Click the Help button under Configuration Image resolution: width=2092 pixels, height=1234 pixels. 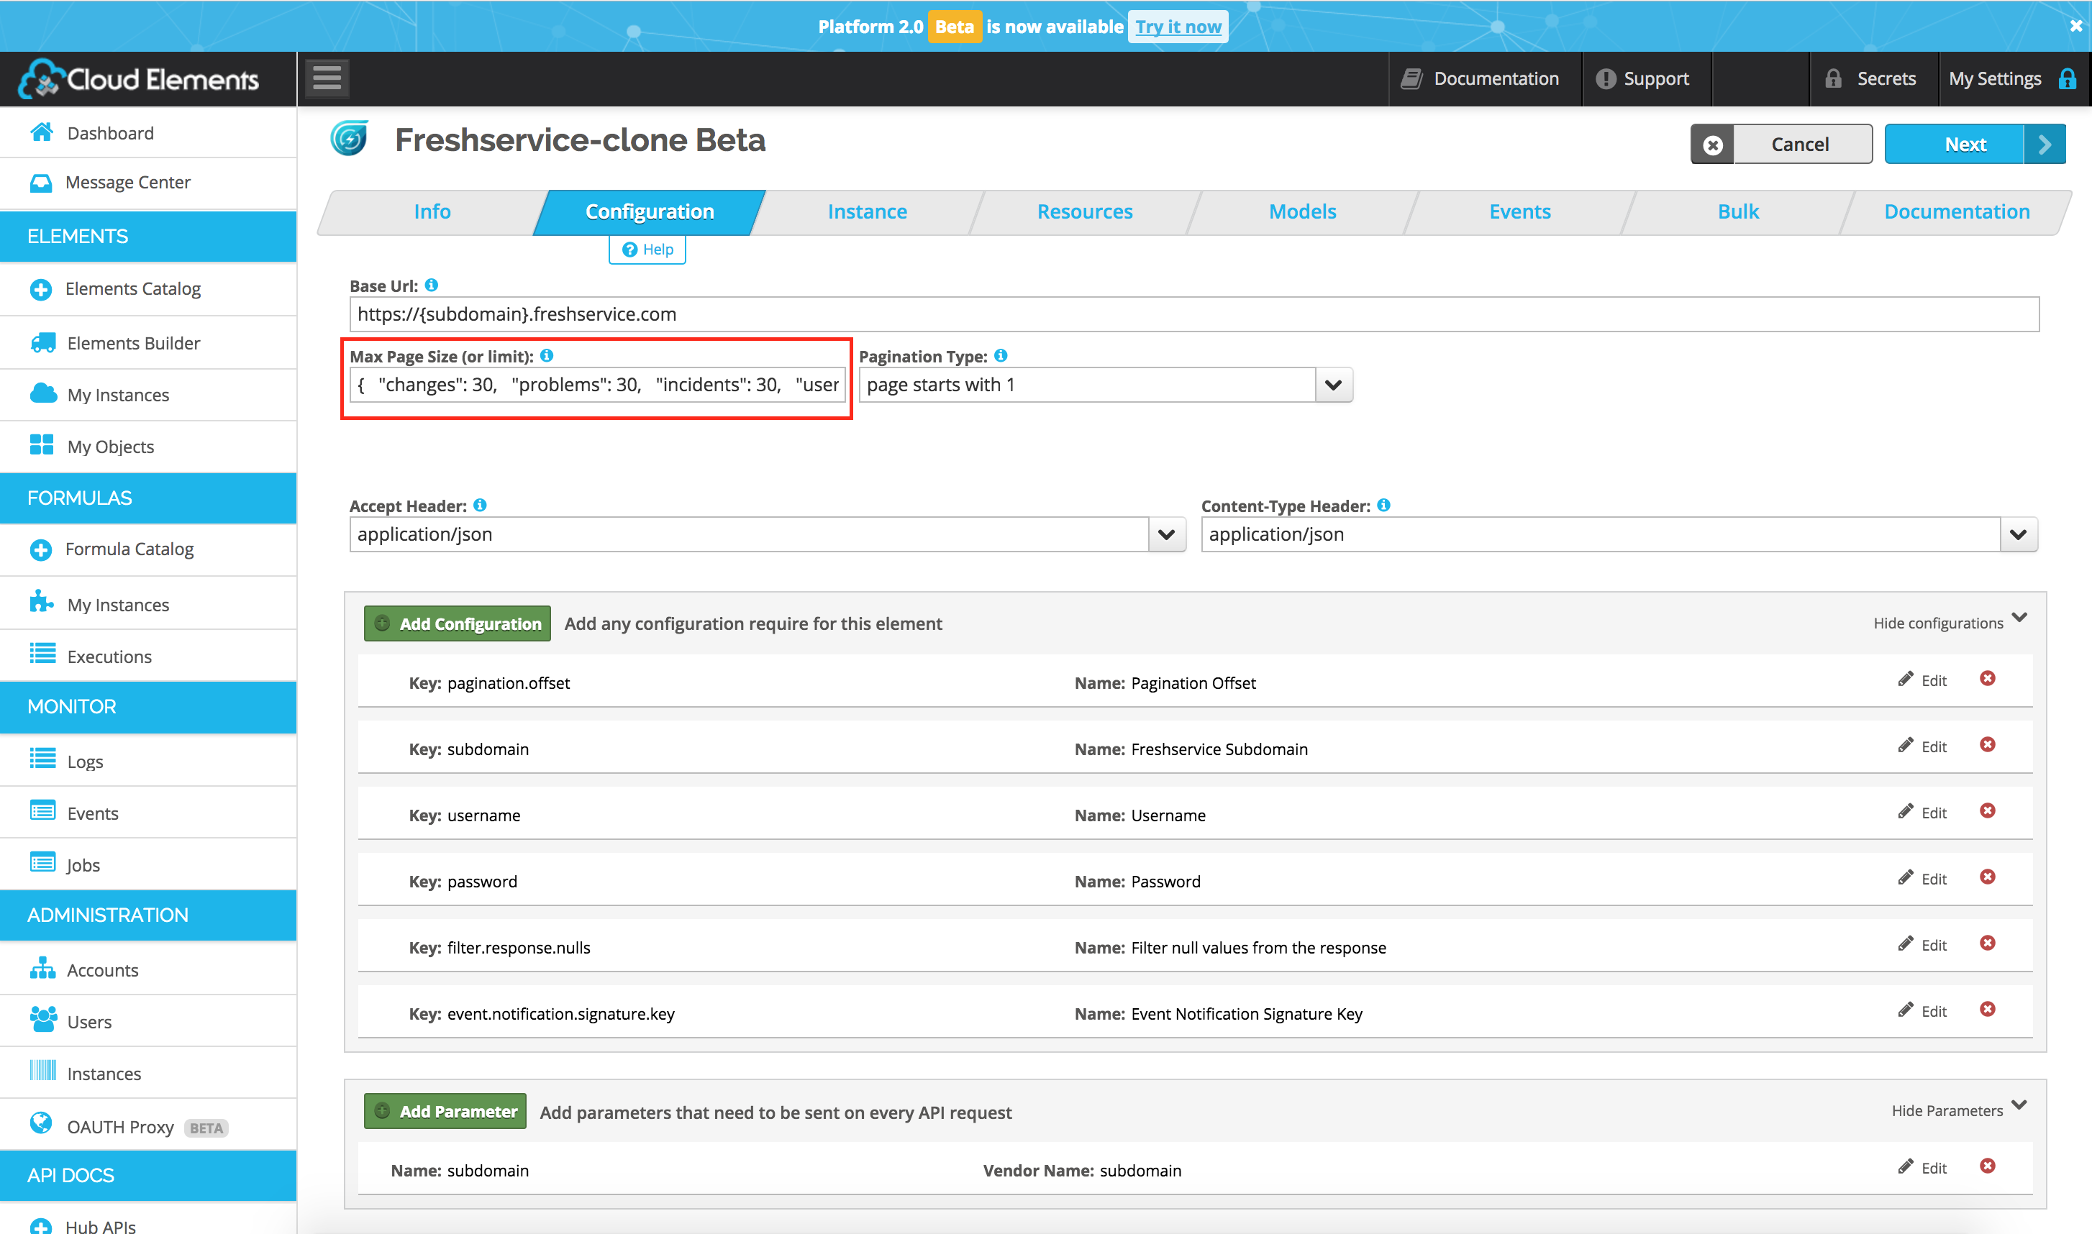coord(647,250)
